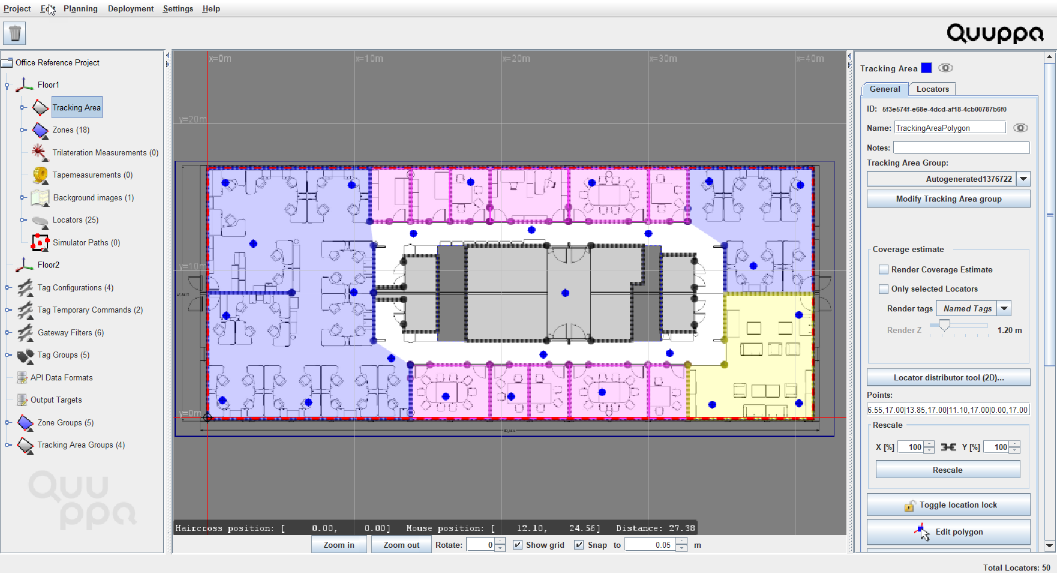1057x573 pixels.
Task: Open Locator distributor tool (2D)
Action: [948, 377]
